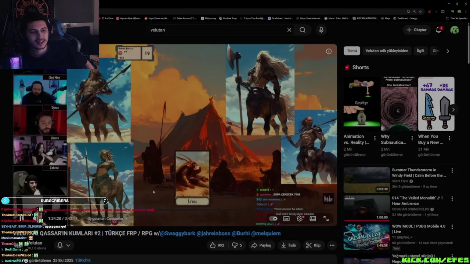470x264 pixels.
Task: Click the magnifier search button
Action: (303, 30)
